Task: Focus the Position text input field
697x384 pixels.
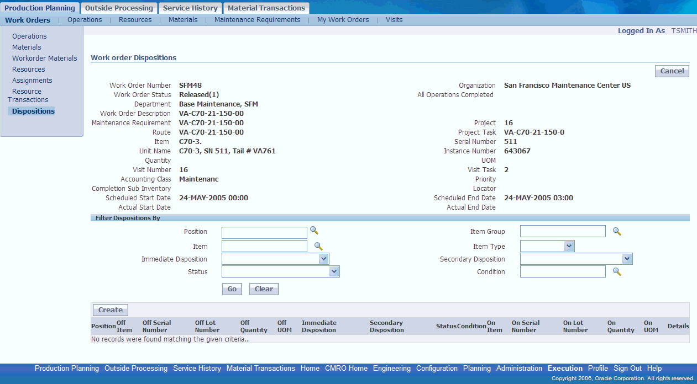Action: coord(264,233)
